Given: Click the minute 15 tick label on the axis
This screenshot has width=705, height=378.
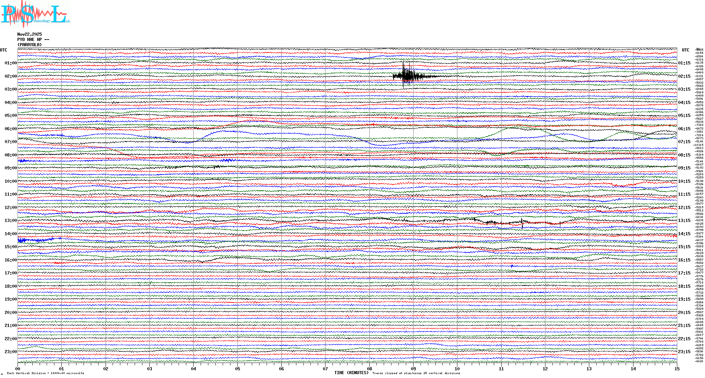Looking at the screenshot, I should [x=677, y=369].
